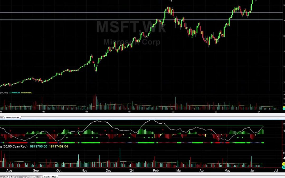Click the cyan volume value 6879756.00

[x=39, y=146]
